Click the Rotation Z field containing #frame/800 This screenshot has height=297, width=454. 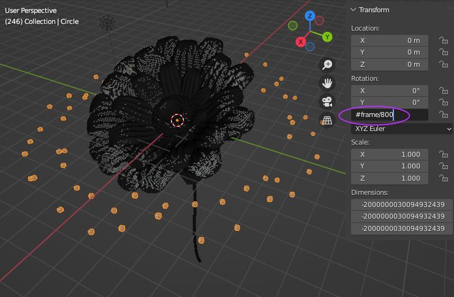click(390, 115)
